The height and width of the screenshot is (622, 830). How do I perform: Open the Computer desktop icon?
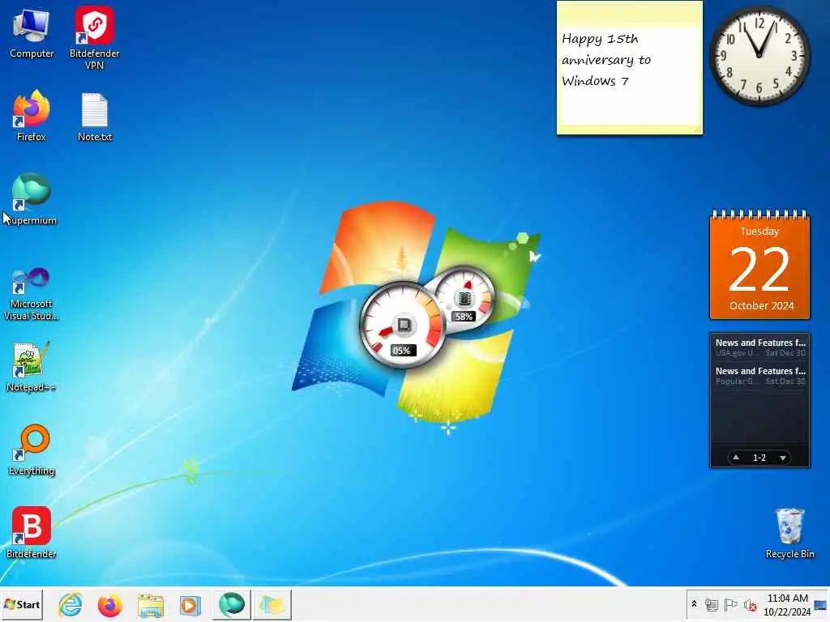(32, 33)
